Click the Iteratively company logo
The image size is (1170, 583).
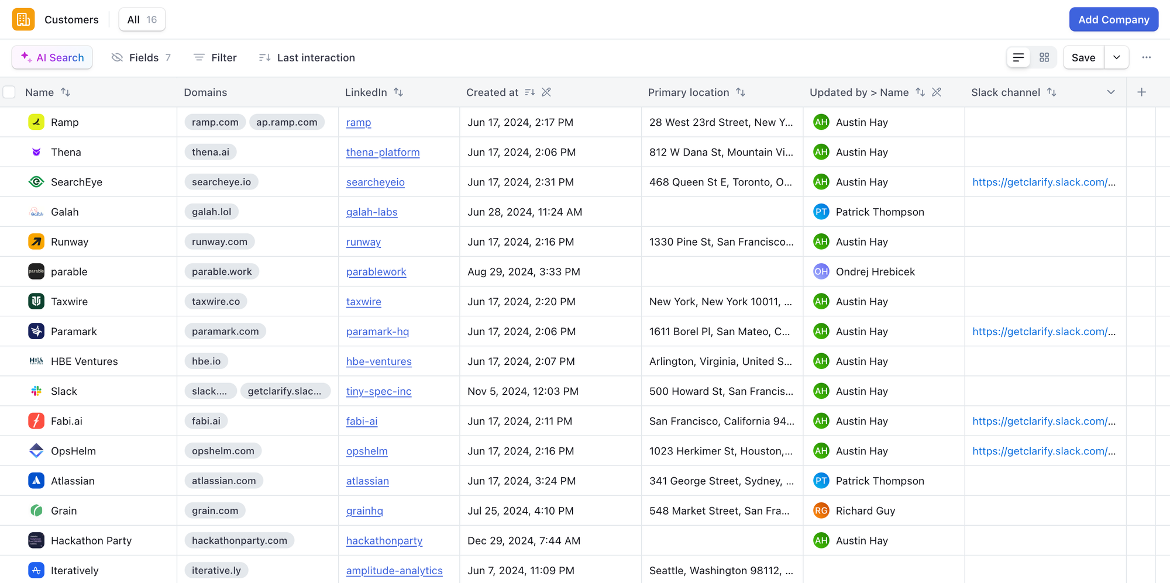[x=36, y=570]
